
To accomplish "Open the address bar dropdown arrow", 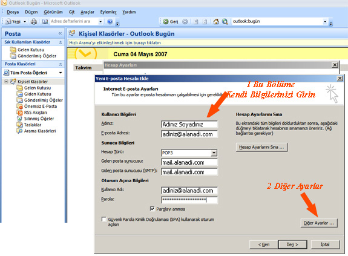I will pos(325,22).
